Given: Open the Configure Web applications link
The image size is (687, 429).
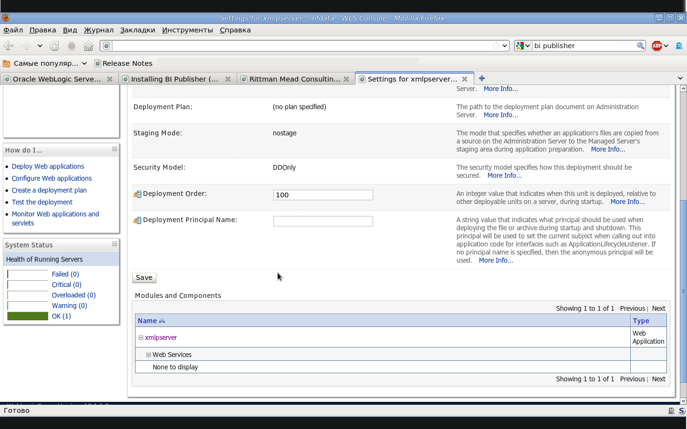Looking at the screenshot, I should (x=52, y=178).
